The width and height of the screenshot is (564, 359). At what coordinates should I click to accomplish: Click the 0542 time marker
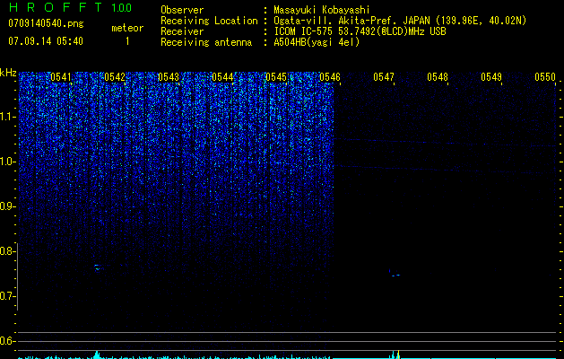115,77
